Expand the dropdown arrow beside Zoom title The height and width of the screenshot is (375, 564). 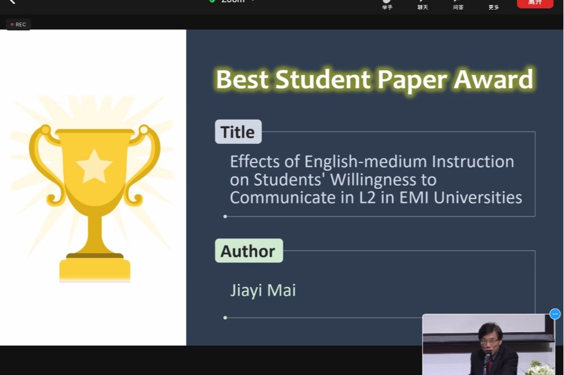click(x=253, y=1)
